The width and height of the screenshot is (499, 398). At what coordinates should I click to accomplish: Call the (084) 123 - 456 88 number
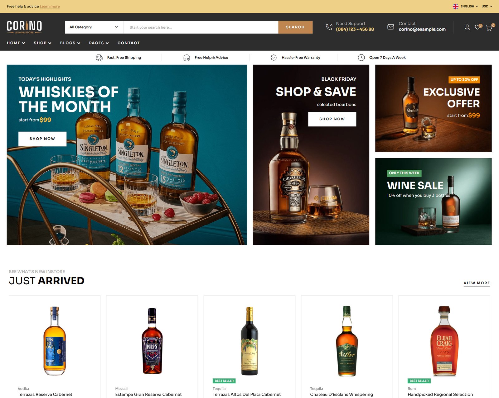(355, 29)
